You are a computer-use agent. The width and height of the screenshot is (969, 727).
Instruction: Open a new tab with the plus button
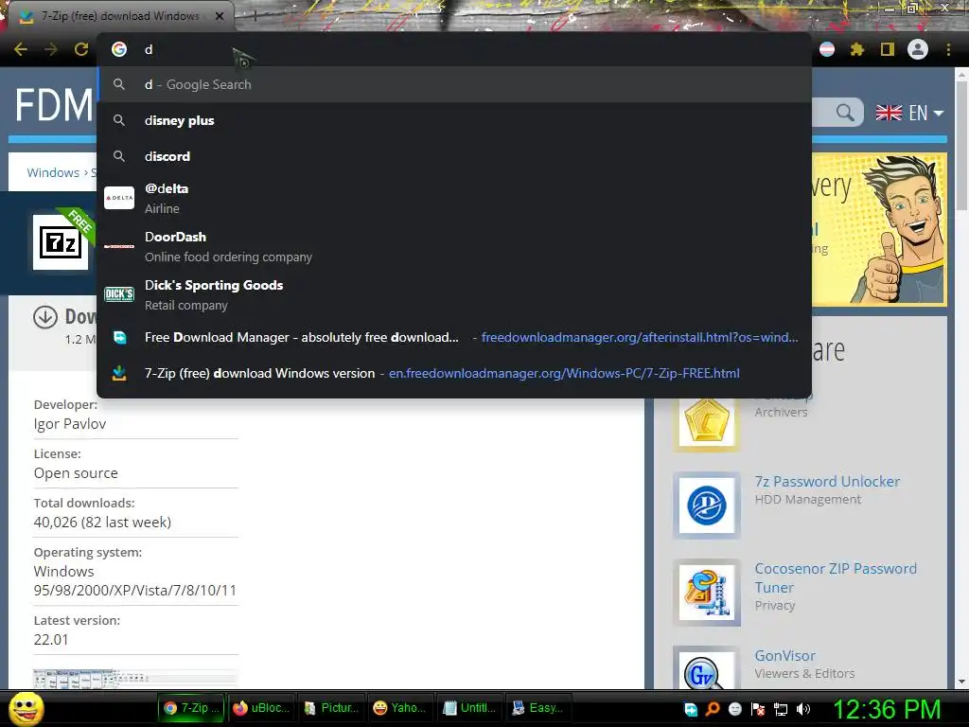pos(255,17)
